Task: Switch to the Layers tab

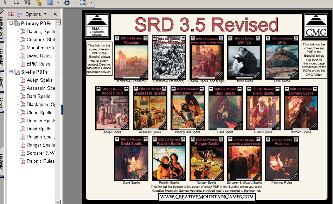Action: pyautogui.click(x=1, y=82)
